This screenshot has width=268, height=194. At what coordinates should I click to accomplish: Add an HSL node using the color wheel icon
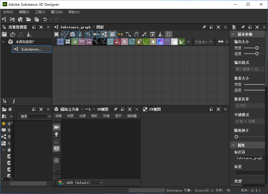160,42
